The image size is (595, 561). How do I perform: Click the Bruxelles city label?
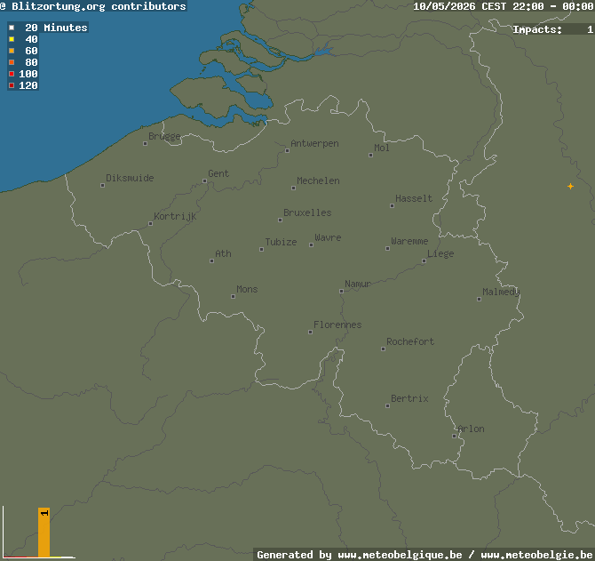(x=307, y=212)
